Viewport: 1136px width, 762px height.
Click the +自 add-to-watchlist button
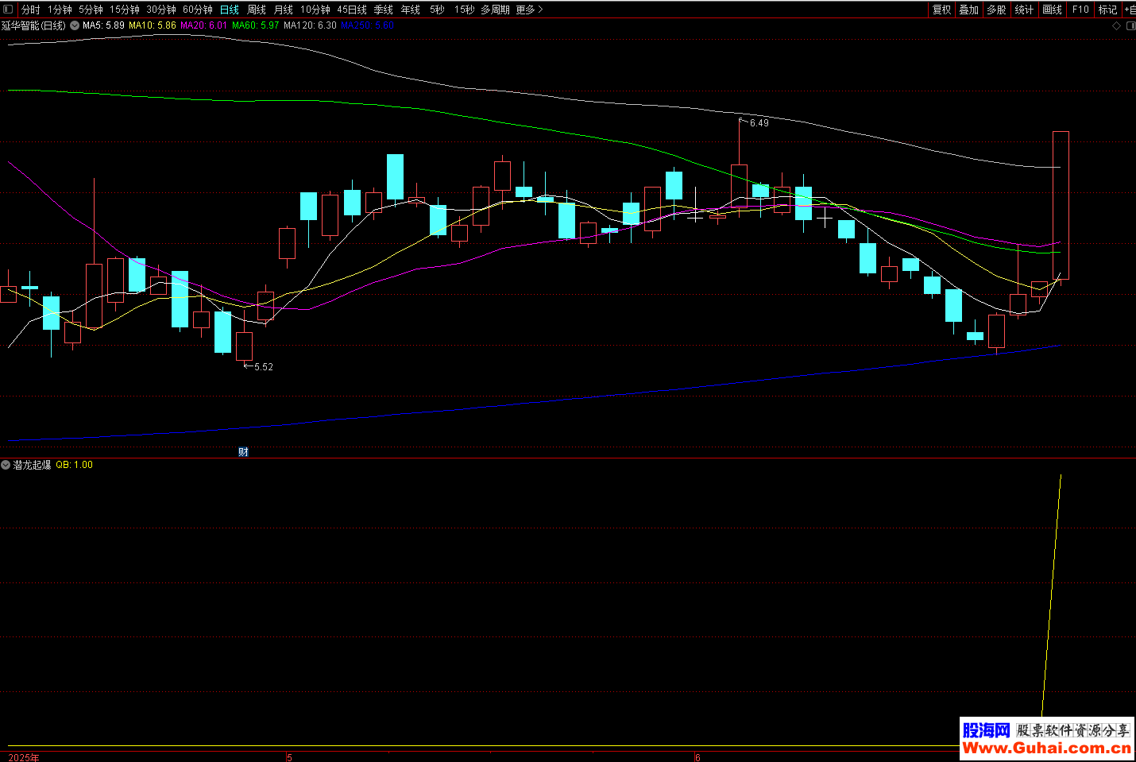(x=1130, y=10)
